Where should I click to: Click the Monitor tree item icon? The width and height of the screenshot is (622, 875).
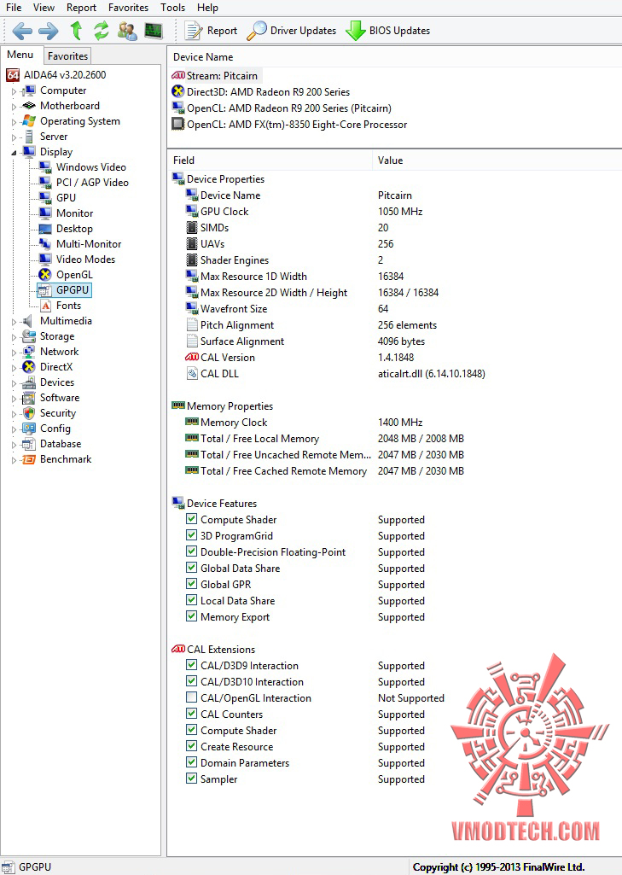[x=45, y=213]
